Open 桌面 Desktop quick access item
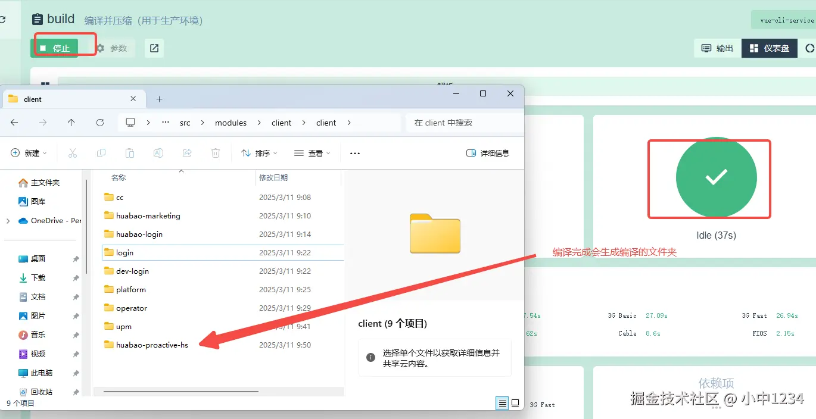816x419 pixels. 32,259
